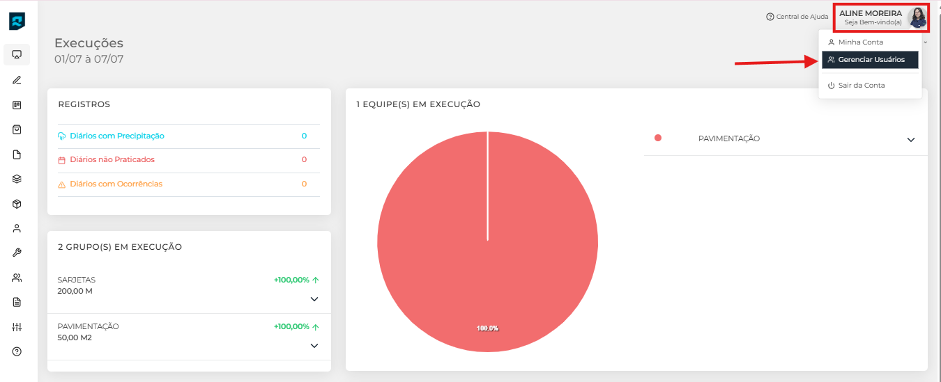Click the sliders settings icon in sidebar
941x382 pixels.
coord(17,327)
